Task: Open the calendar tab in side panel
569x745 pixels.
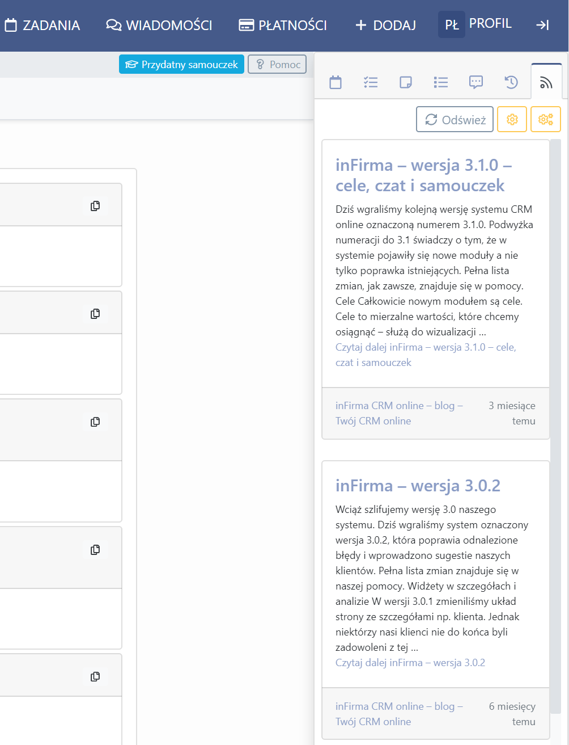Action: click(x=336, y=82)
